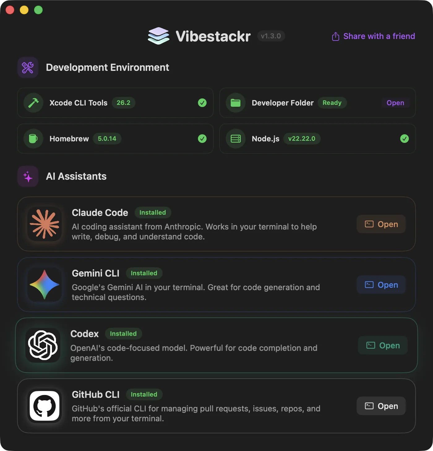Viewport: 433px width, 451px height.
Task: Click the GitHub octocat icon
Action: coord(45,406)
